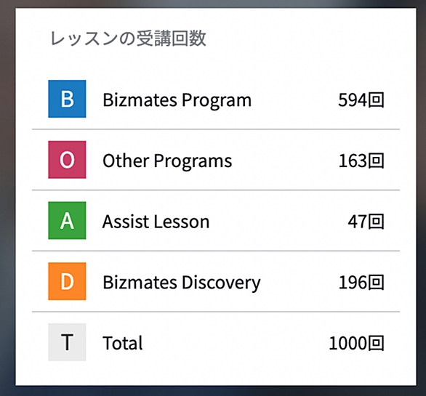Click the blue B Bizmates Program icon
This screenshot has height=396, width=426.
(x=67, y=99)
